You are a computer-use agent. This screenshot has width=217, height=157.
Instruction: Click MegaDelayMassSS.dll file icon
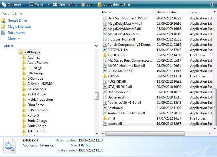(105, 34)
